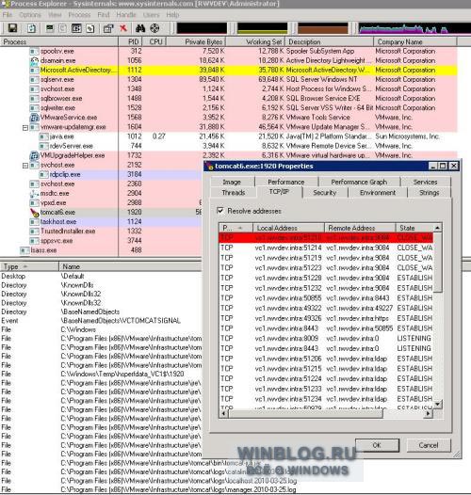Image resolution: width=471 pixels, height=495 pixels.
Task: Open the Handle menu
Action: point(126,15)
